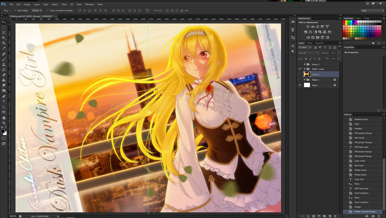
Task: Open the Character panel icon
Action: [293, 46]
